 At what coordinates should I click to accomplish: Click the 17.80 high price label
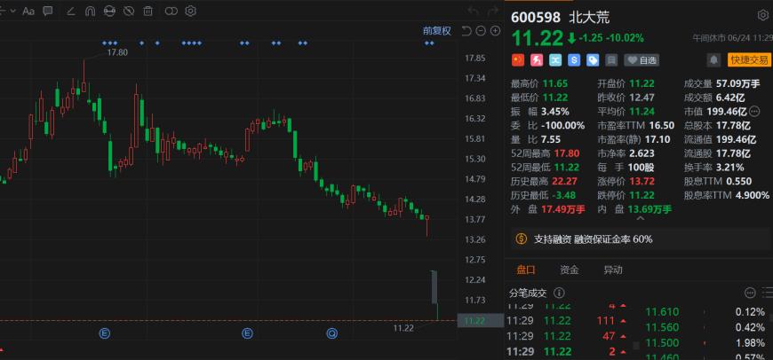pos(117,52)
